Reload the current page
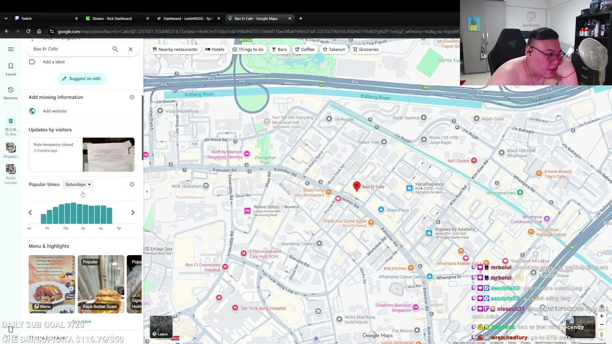 pyautogui.click(x=28, y=32)
